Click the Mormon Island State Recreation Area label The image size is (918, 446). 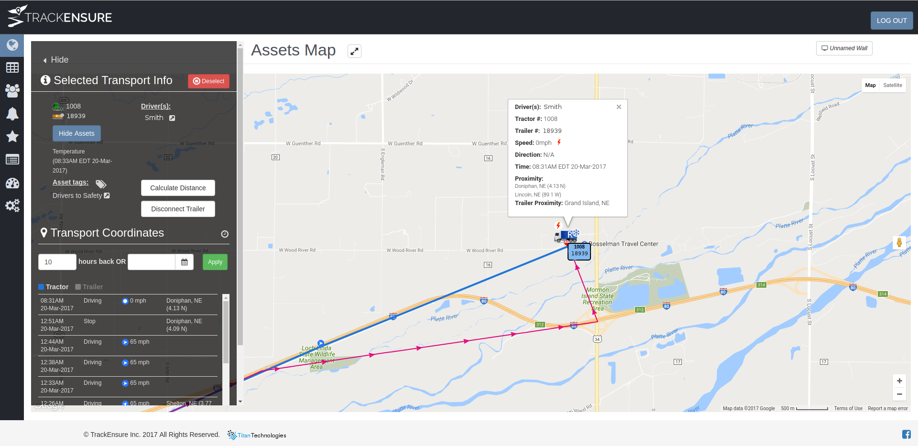click(598, 299)
